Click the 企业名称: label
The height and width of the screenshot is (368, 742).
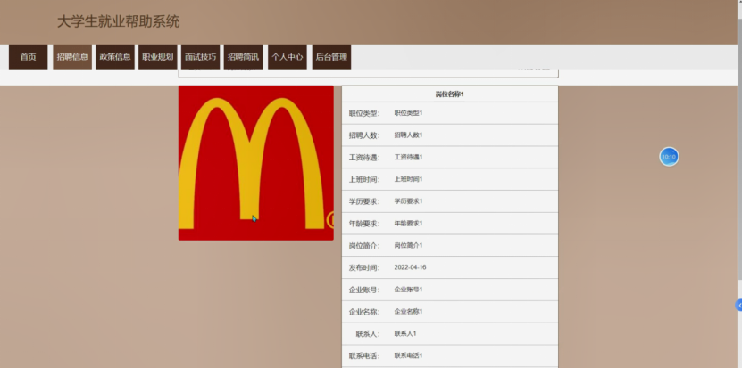coord(364,312)
